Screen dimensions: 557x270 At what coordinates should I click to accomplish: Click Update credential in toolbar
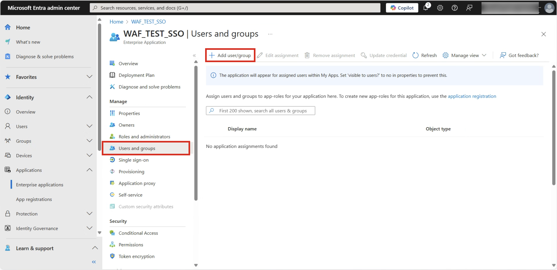[384, 55]
